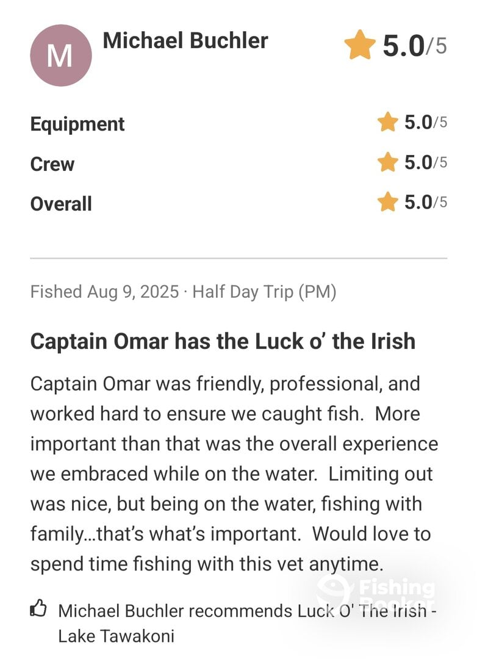The image size is (477, 659).
Task: Select the Equipment rating label
Action: pyautogui.click(x=77, y=124)
